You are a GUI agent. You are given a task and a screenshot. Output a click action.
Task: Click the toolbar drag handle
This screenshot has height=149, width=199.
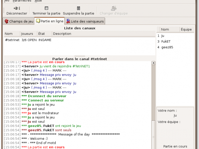coord(4,10)
